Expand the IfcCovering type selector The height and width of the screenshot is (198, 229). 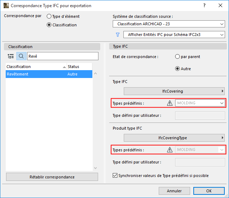pyautogui.click(x=174, y=91)
